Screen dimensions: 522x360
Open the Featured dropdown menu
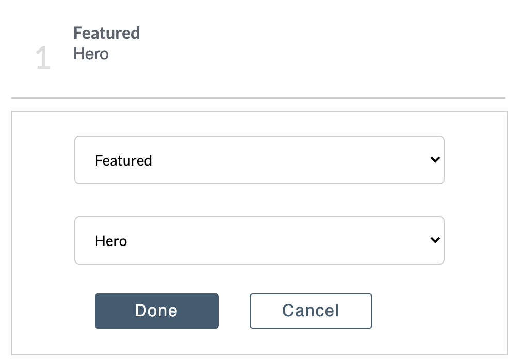pos(259,160)
